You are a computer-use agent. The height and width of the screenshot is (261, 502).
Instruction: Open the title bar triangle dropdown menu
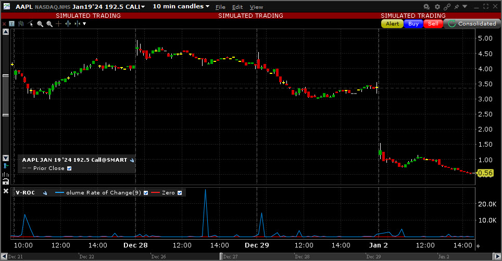pyautogui.click(x=465, y=6)
